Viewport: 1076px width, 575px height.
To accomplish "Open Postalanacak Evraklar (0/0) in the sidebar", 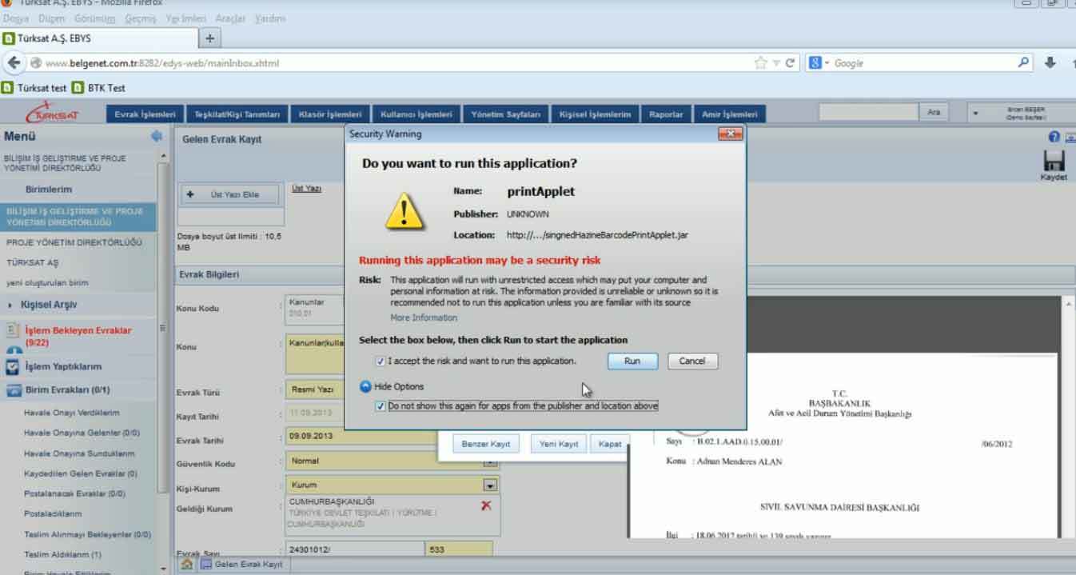I will coord(74,494).
